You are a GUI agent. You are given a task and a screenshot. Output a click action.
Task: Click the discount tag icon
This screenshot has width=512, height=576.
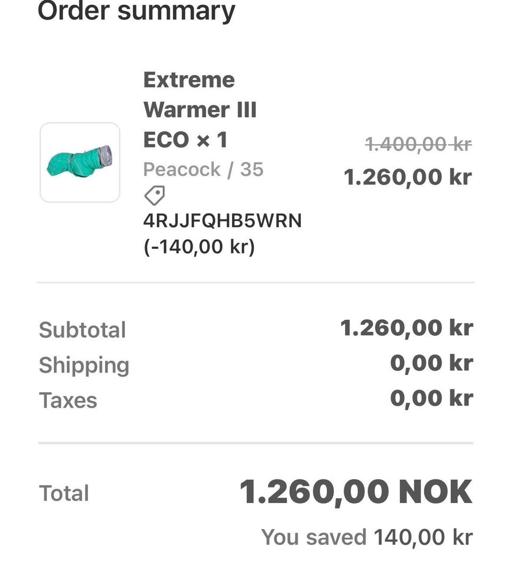155,196
